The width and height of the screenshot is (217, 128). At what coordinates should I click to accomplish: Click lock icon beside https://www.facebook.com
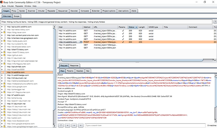coord(5,121)
